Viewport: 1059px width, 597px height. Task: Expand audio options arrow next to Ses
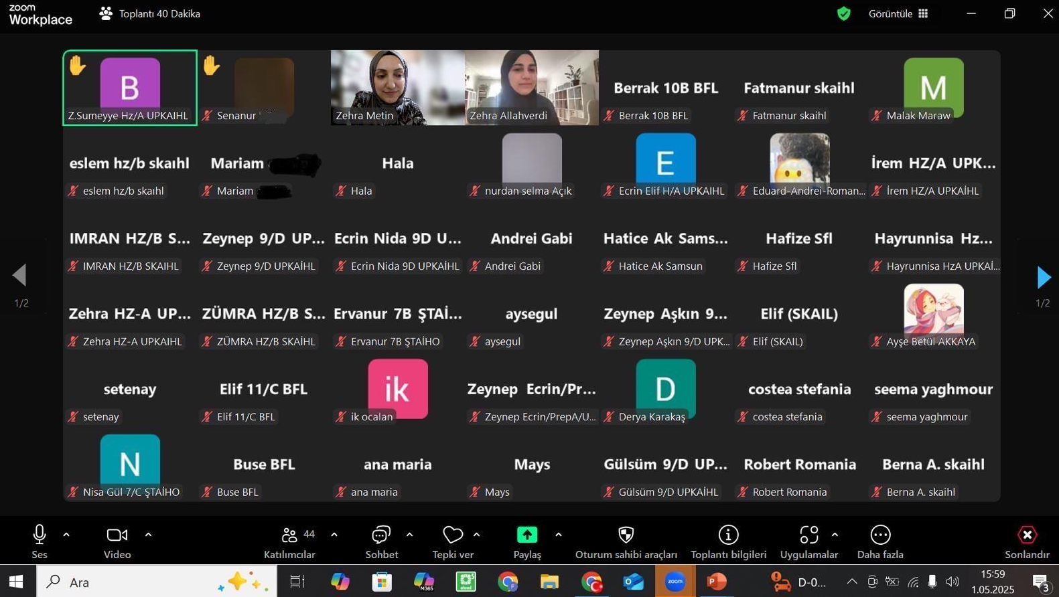coord(66,535)
